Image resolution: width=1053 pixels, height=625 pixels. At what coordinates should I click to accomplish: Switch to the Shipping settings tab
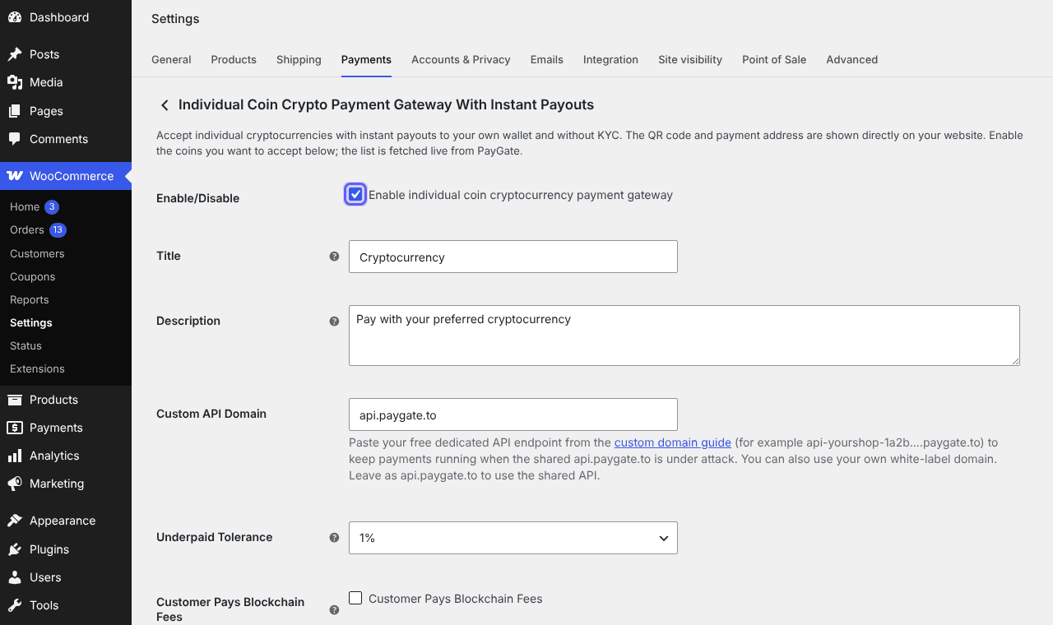coord(299,59)
